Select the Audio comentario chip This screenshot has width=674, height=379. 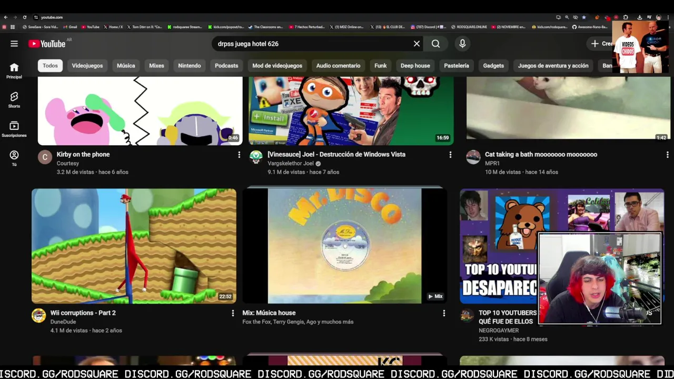click(338, 66)
